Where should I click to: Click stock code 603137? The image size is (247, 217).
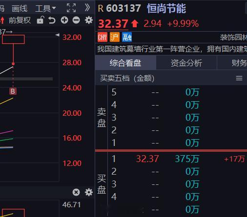tap(123, 8)
